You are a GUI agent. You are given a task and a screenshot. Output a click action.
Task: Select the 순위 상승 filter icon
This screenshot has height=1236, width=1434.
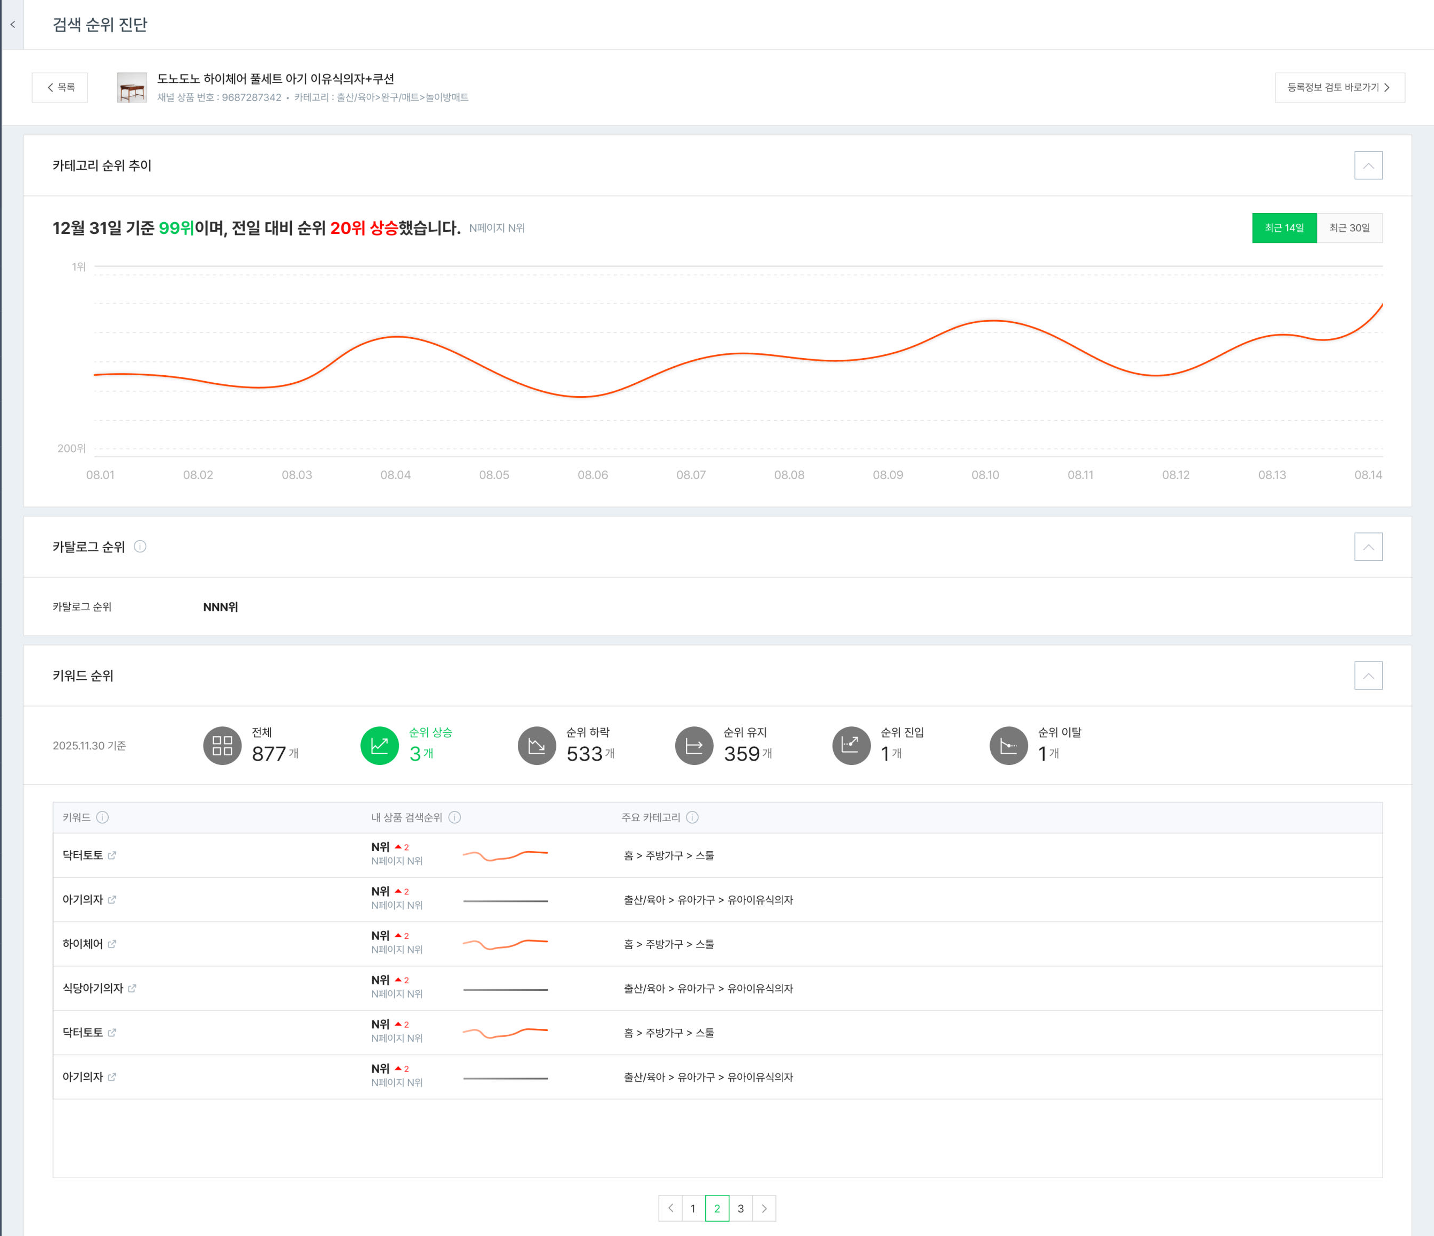379,746
